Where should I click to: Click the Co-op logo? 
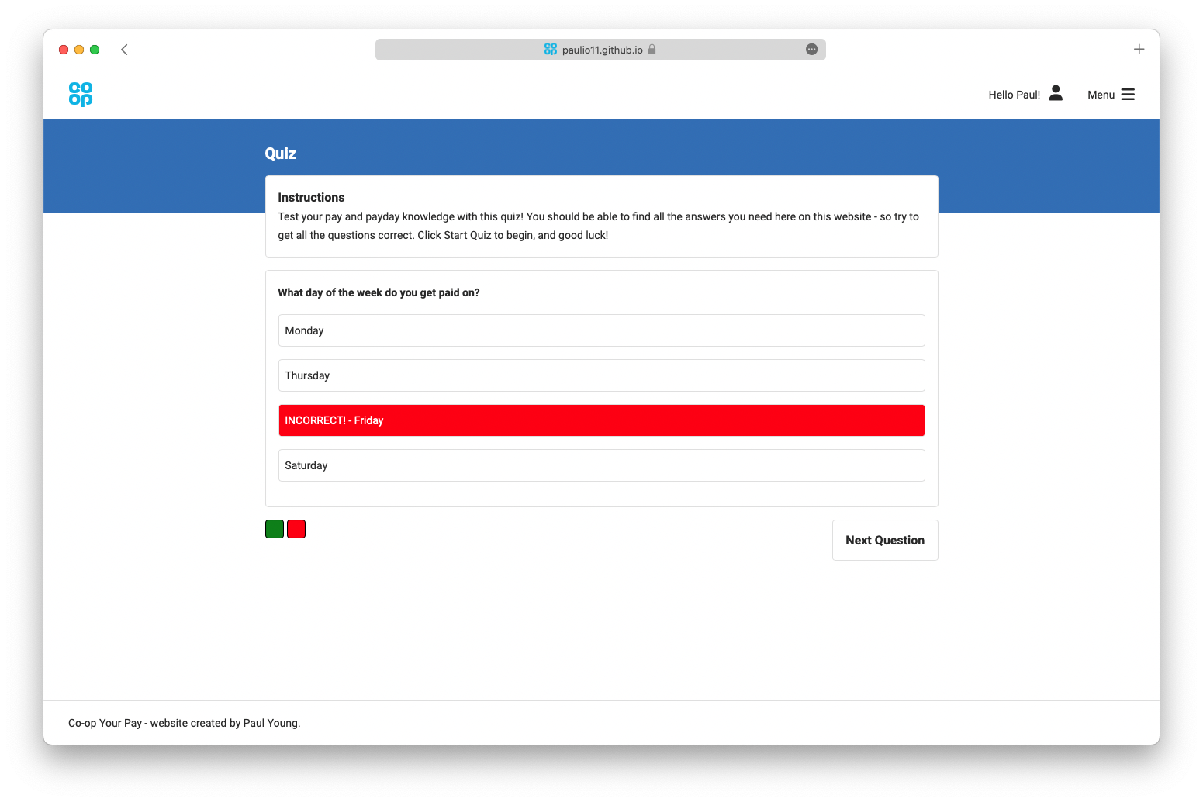[80, 94]
